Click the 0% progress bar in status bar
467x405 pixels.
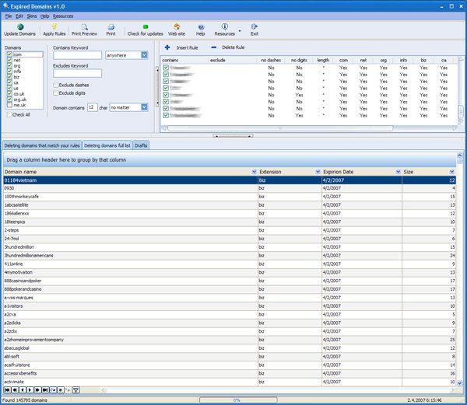pyautogui.click(x=238, y=400)
